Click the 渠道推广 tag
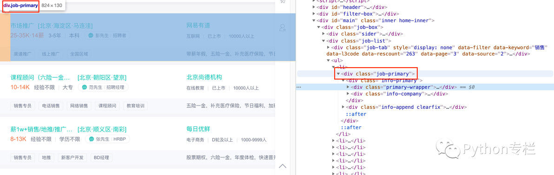Image resolution: width=554 pixels, height=175 pixels. pyautogui.click(x=23, y=54)
